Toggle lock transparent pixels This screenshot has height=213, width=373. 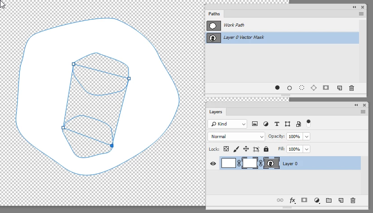[226, 149]
